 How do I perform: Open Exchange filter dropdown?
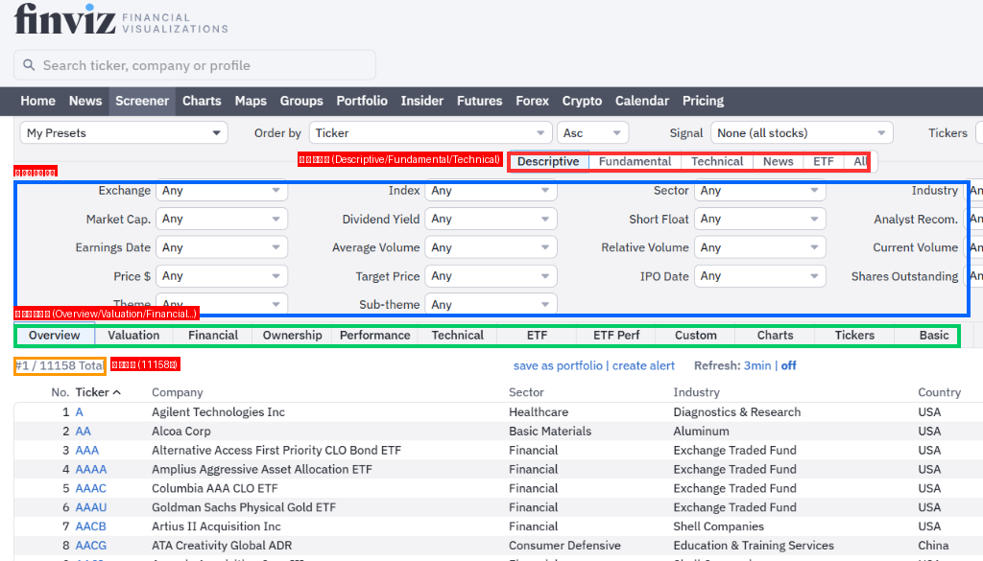(x=222, y=190)
